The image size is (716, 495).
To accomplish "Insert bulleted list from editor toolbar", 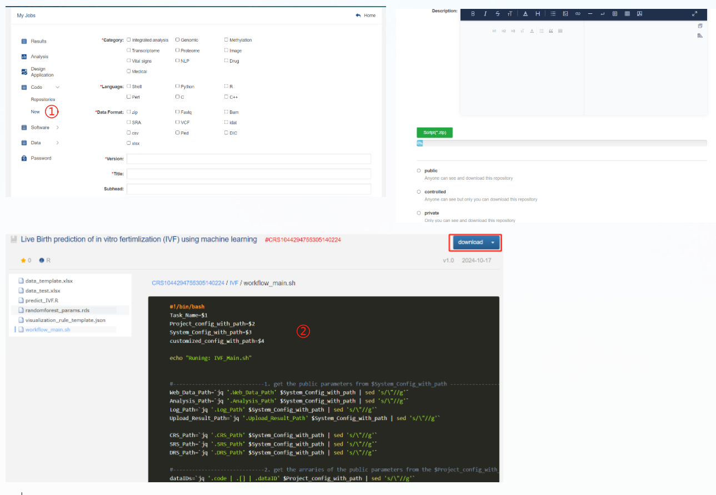I will tap(553, 14).
